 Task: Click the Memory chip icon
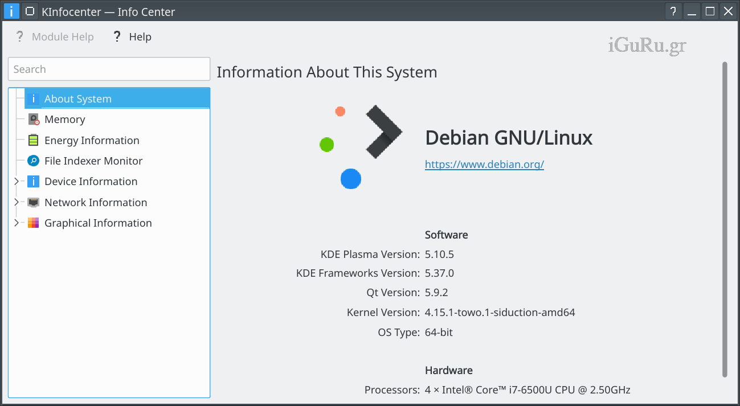[34, 119]
